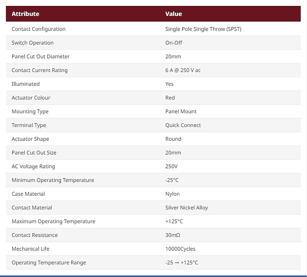Click the On-Off value
The height and width of the screenshot is (277, 307).
(174, 43)
